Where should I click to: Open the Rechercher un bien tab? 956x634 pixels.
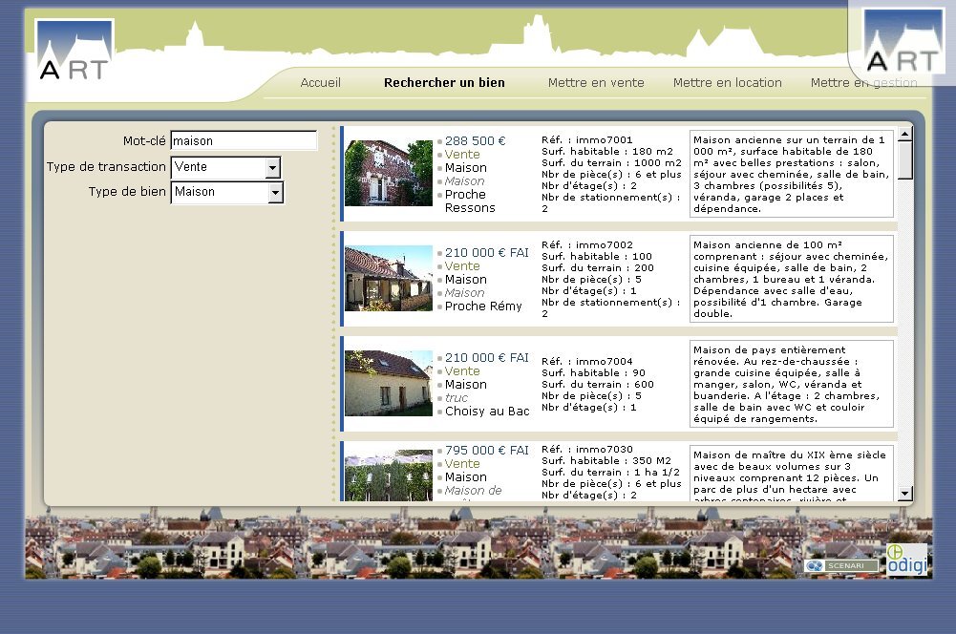click(x=444, y=83)
